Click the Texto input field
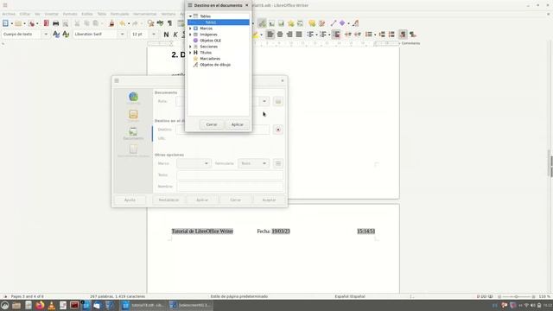Image resolution: width=553 pixels, height=311 pixels. (x=230, y=175)
